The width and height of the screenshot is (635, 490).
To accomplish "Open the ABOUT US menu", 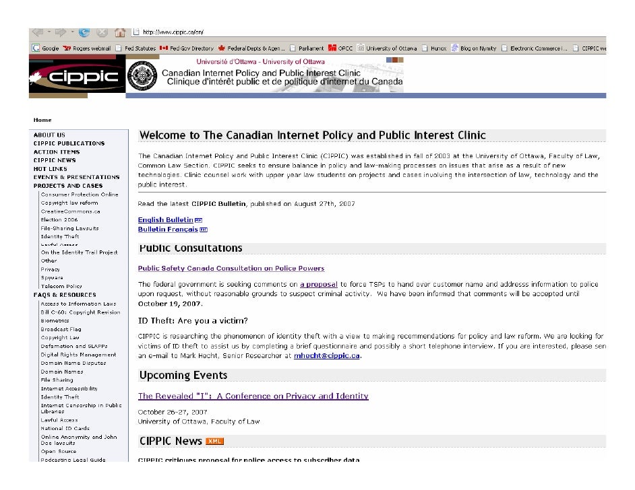I will (49, 135).
